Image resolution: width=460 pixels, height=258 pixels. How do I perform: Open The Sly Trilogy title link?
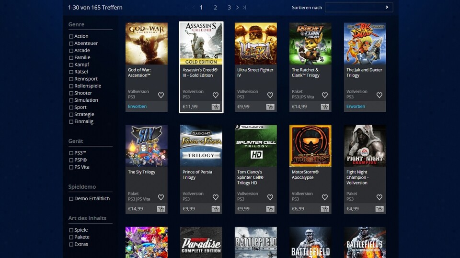(x=141, y=172)
